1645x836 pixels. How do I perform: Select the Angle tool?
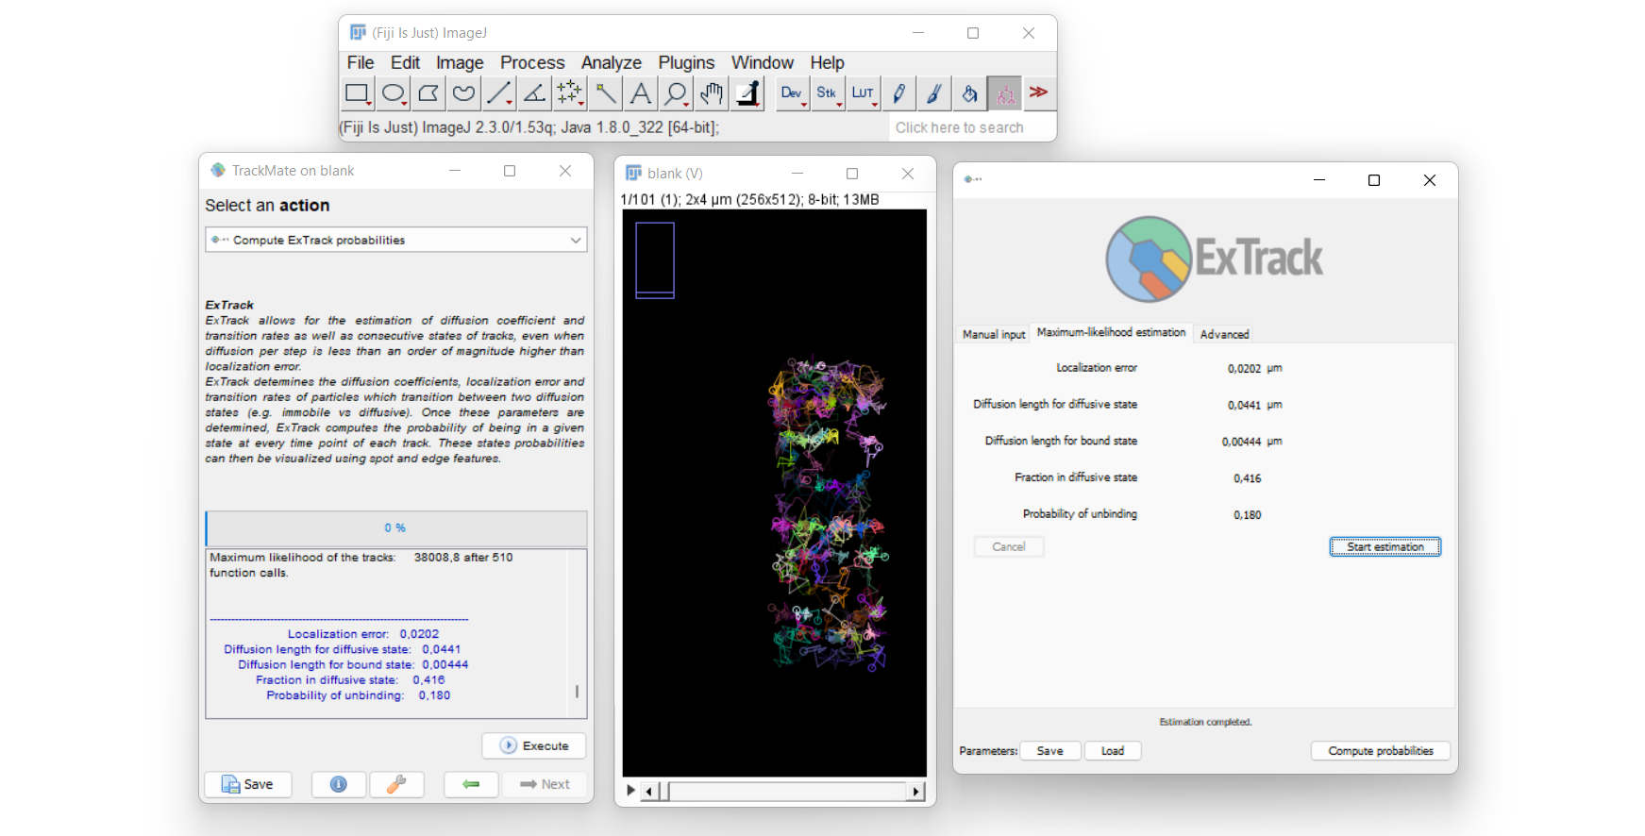(x=534, y=93)
